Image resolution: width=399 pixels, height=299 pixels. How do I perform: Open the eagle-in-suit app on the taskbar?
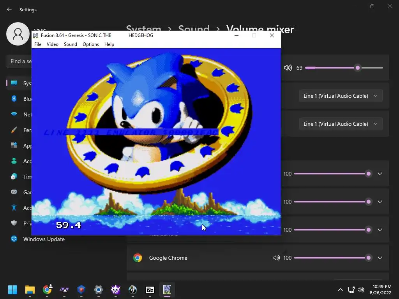132,290
